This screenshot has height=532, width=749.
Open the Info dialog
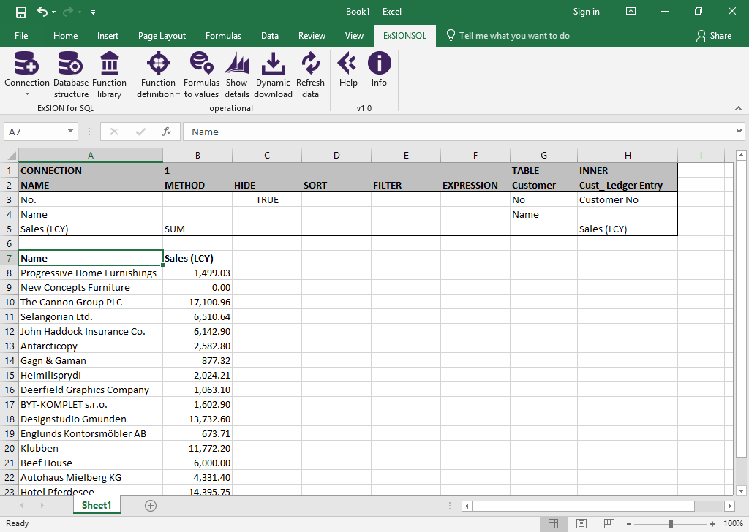click(x=380, y=69)
